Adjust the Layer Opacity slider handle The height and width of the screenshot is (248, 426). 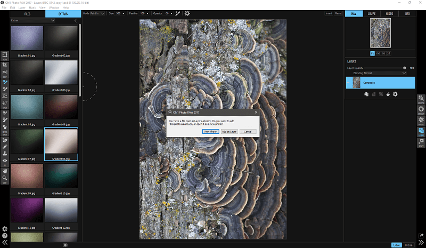(x=405, y=68)
